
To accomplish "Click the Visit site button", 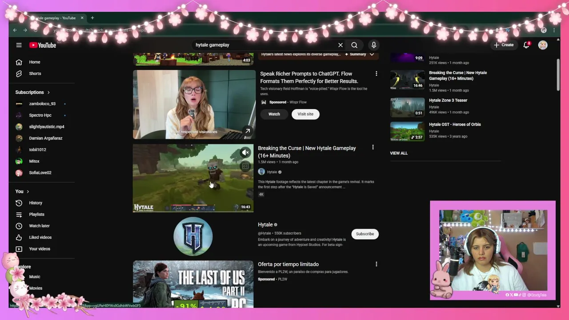I will (x=305, y=114).
